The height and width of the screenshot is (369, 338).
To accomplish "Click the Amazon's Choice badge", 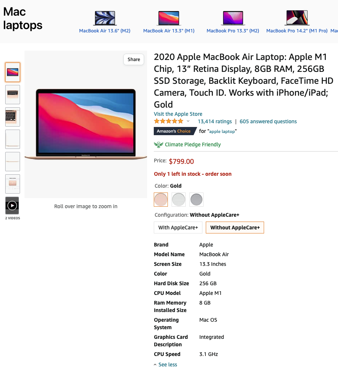I will pos(175,131).
